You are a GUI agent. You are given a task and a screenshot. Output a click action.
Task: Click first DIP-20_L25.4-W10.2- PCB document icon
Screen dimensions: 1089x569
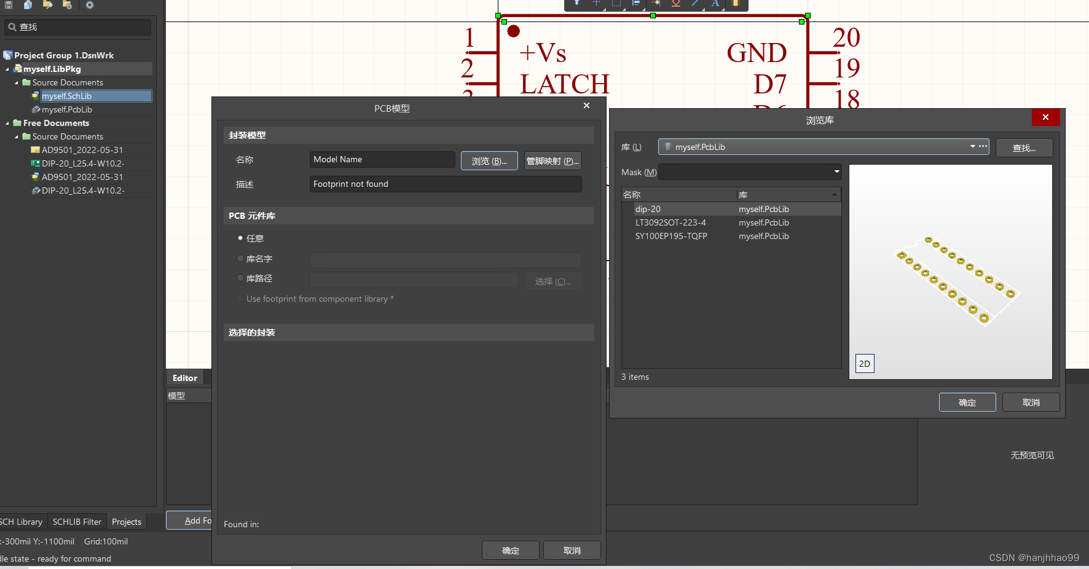coord(36,163)
